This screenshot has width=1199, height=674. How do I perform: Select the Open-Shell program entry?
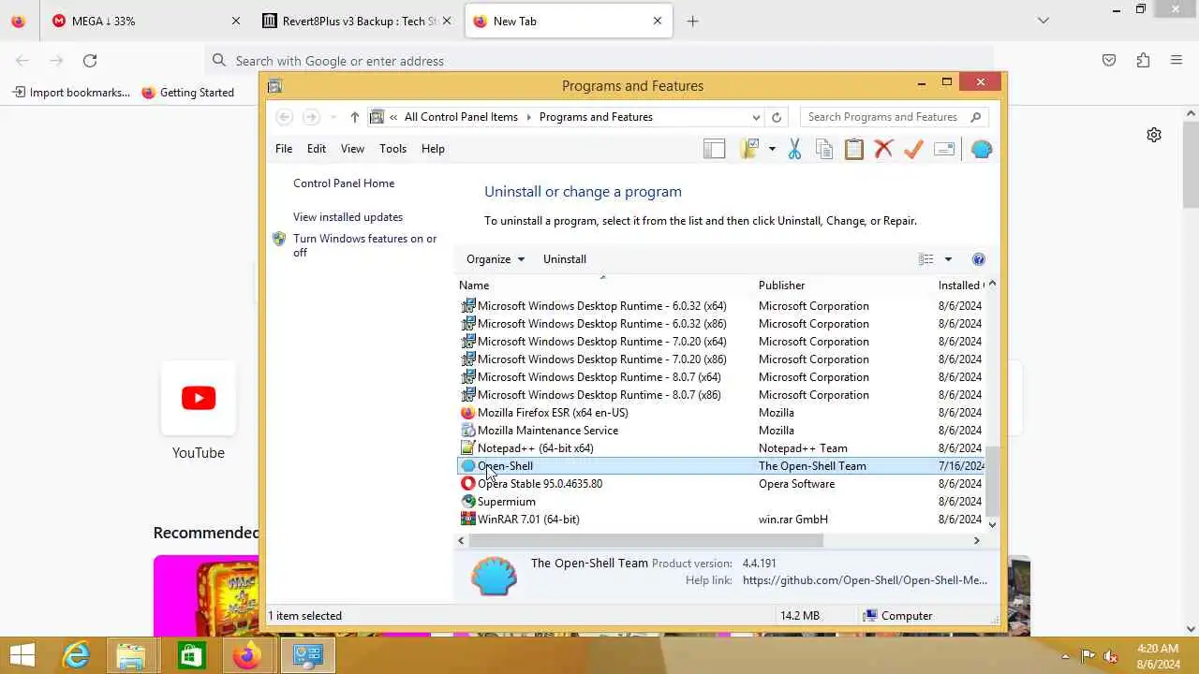[721, 466]
